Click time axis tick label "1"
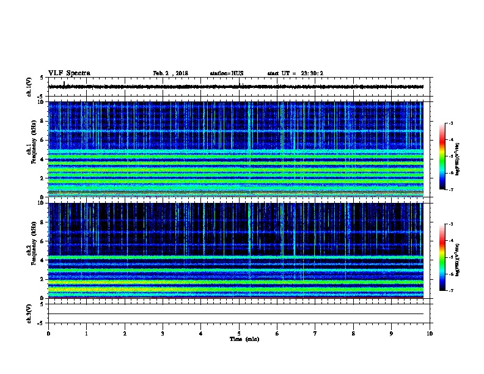The height and width of the screenshot is (374, 484). [86, 334]
